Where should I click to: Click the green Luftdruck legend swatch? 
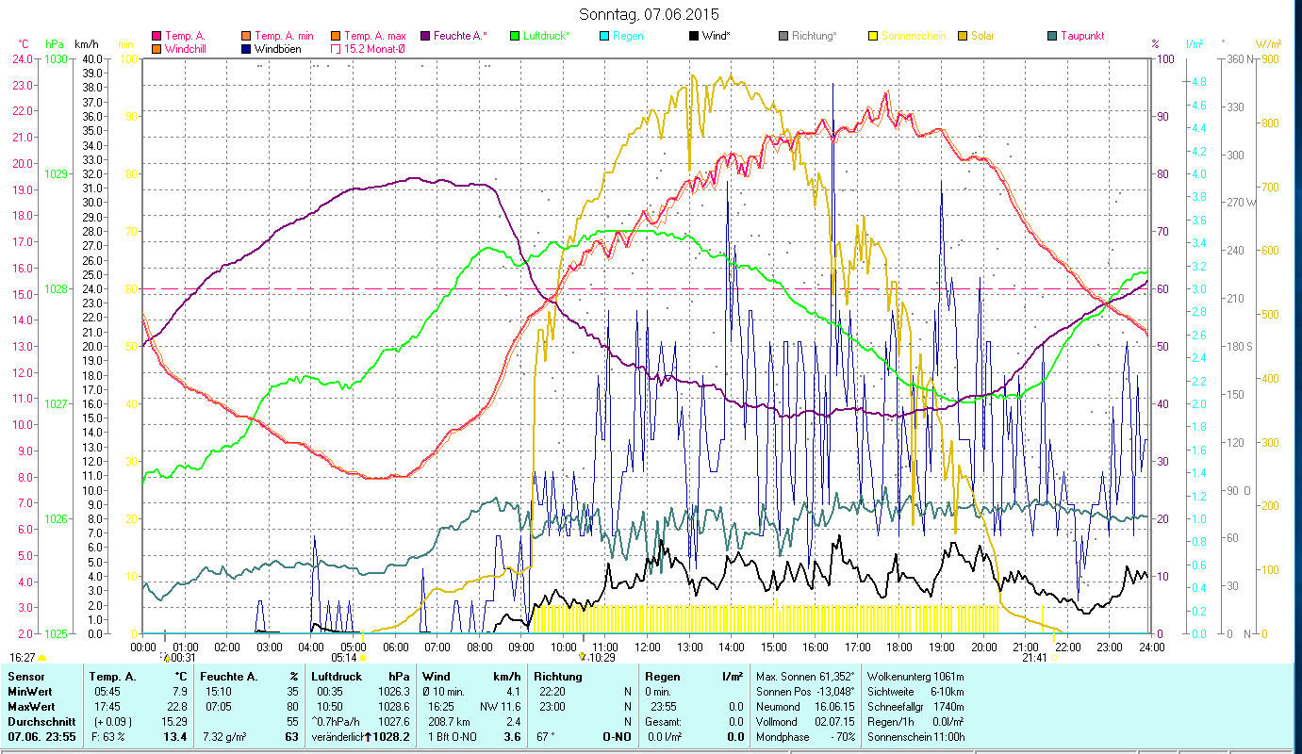coord(515,36)
